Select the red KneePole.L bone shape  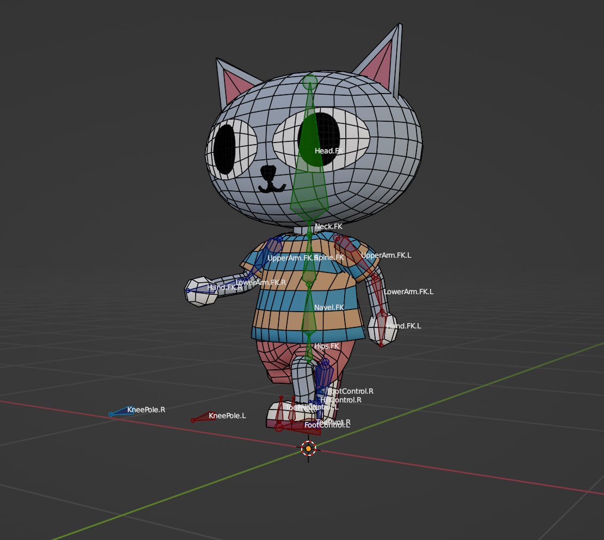203,417
